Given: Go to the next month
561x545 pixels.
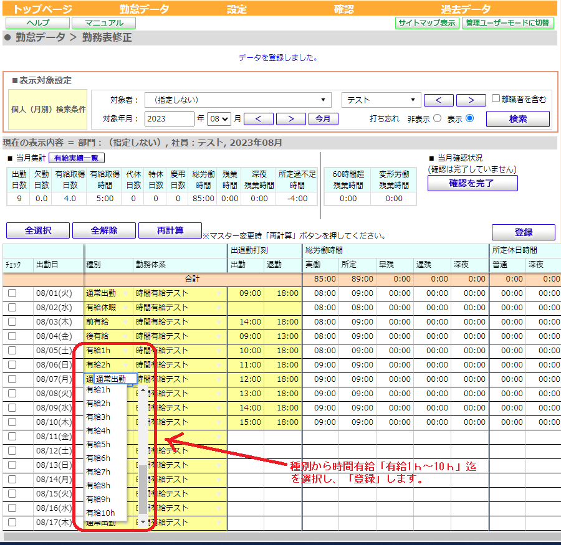Looking at the screenshot, I should [291, 119].
